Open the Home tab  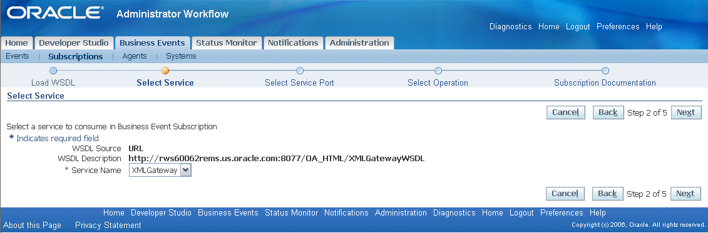click(x=17, y=43)
